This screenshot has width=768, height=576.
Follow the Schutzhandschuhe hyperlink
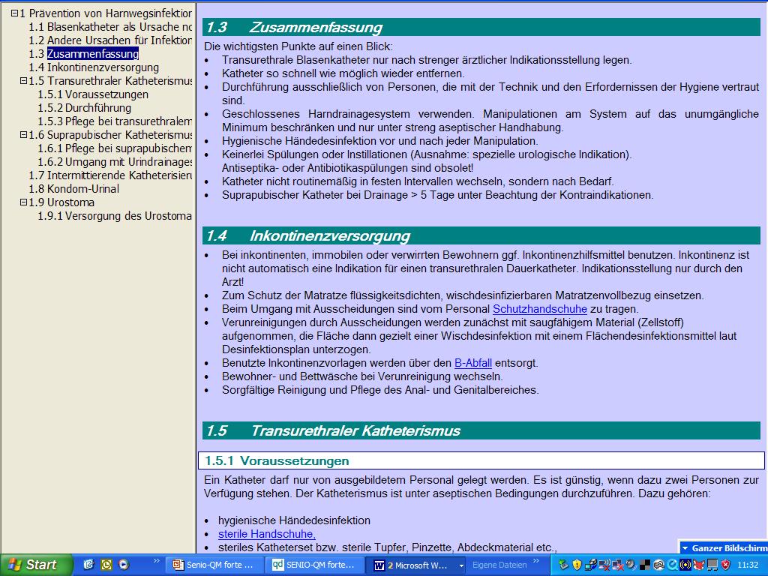pos(540,309)
